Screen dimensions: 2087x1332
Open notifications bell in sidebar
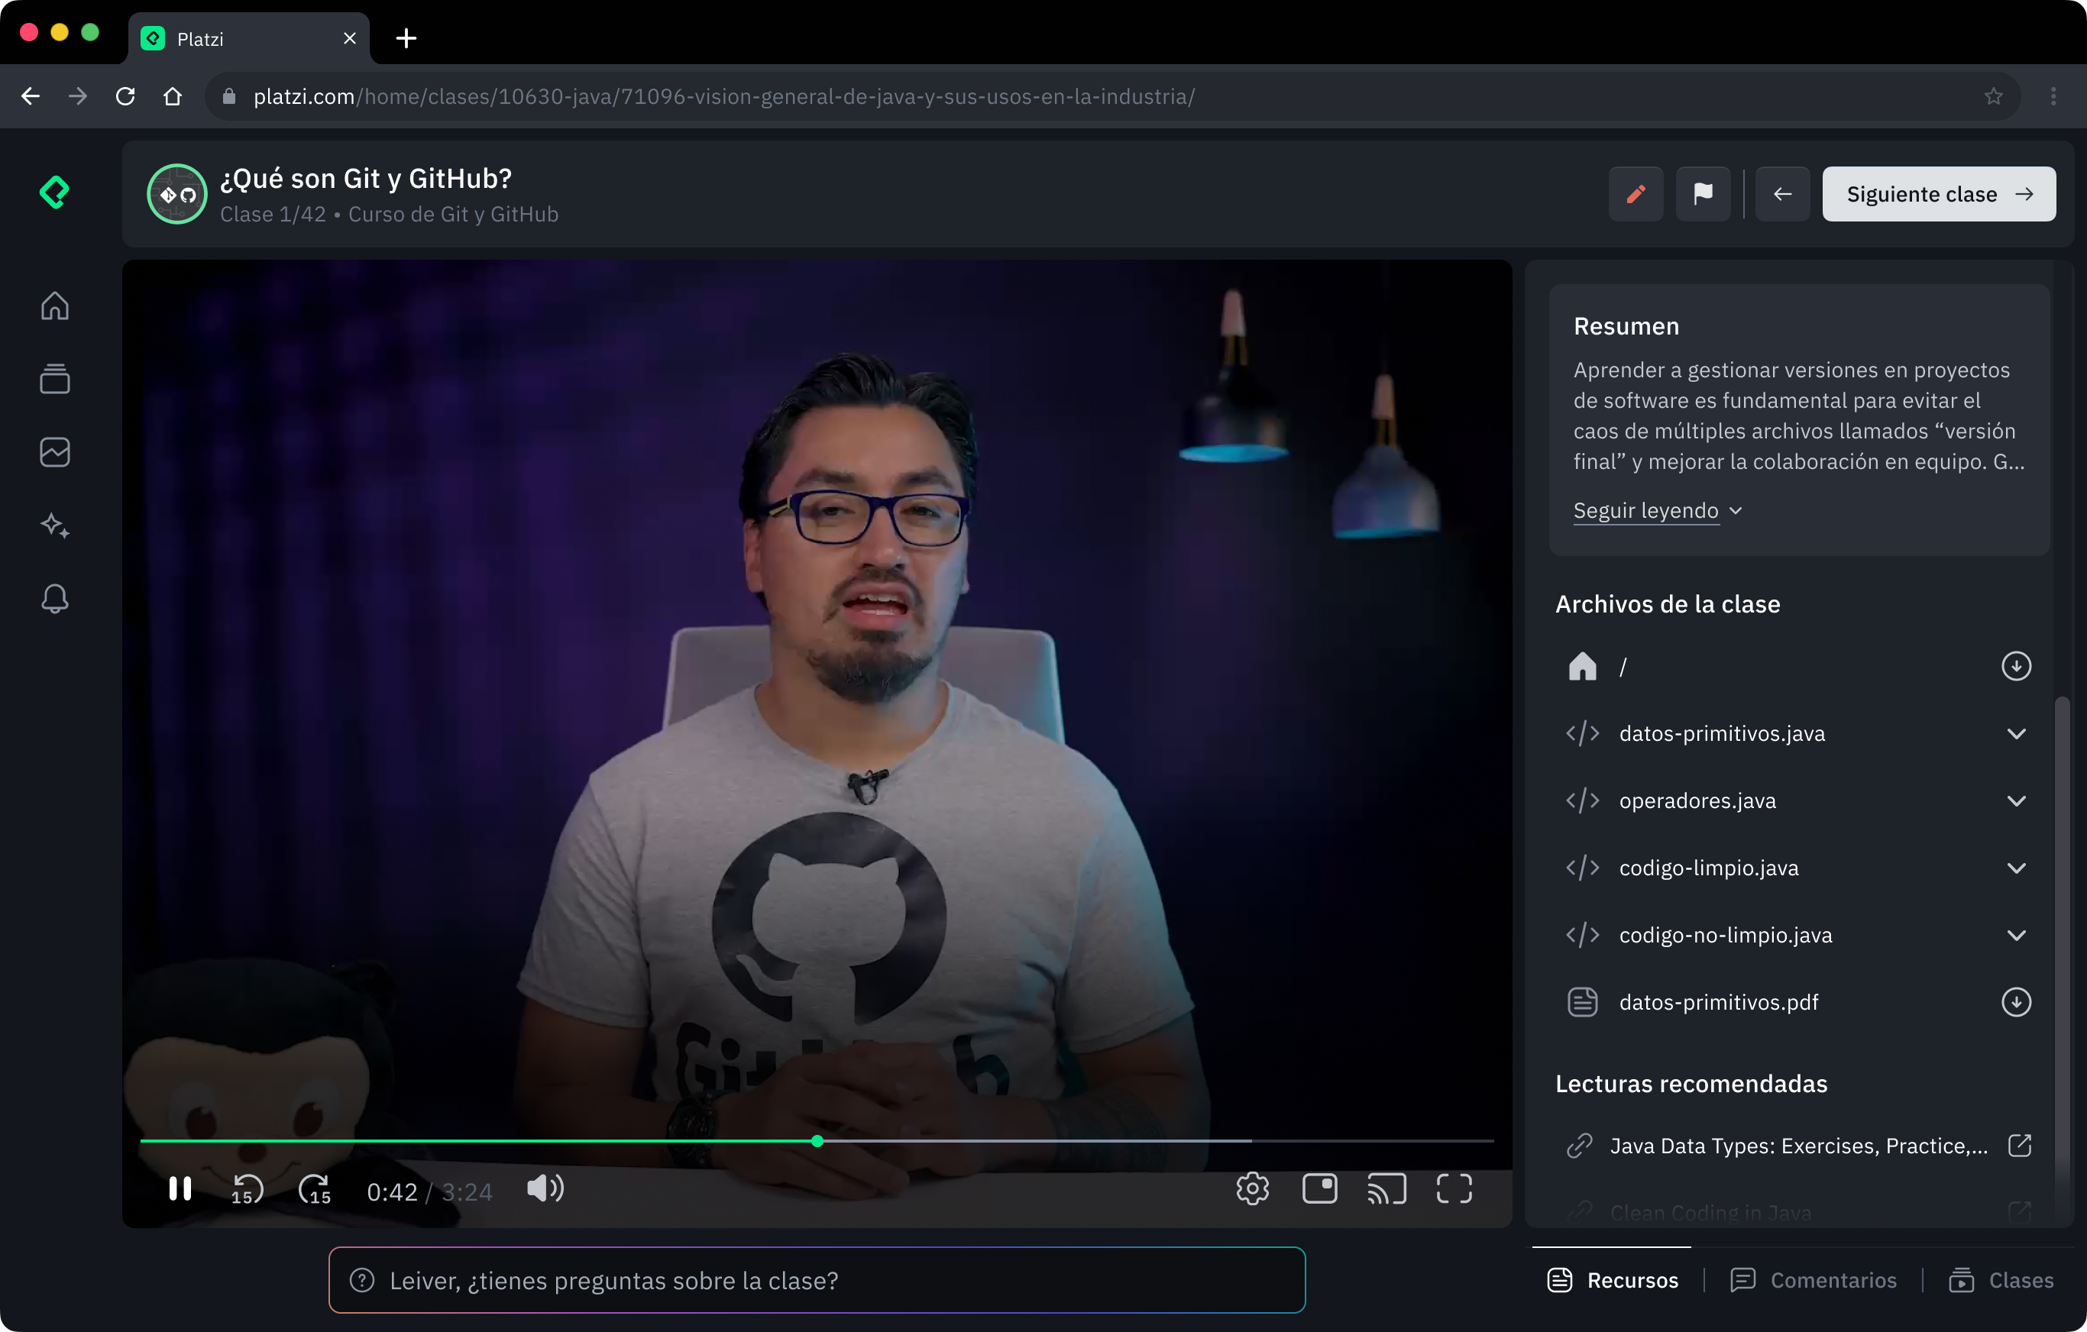click(x=54, y=599)
